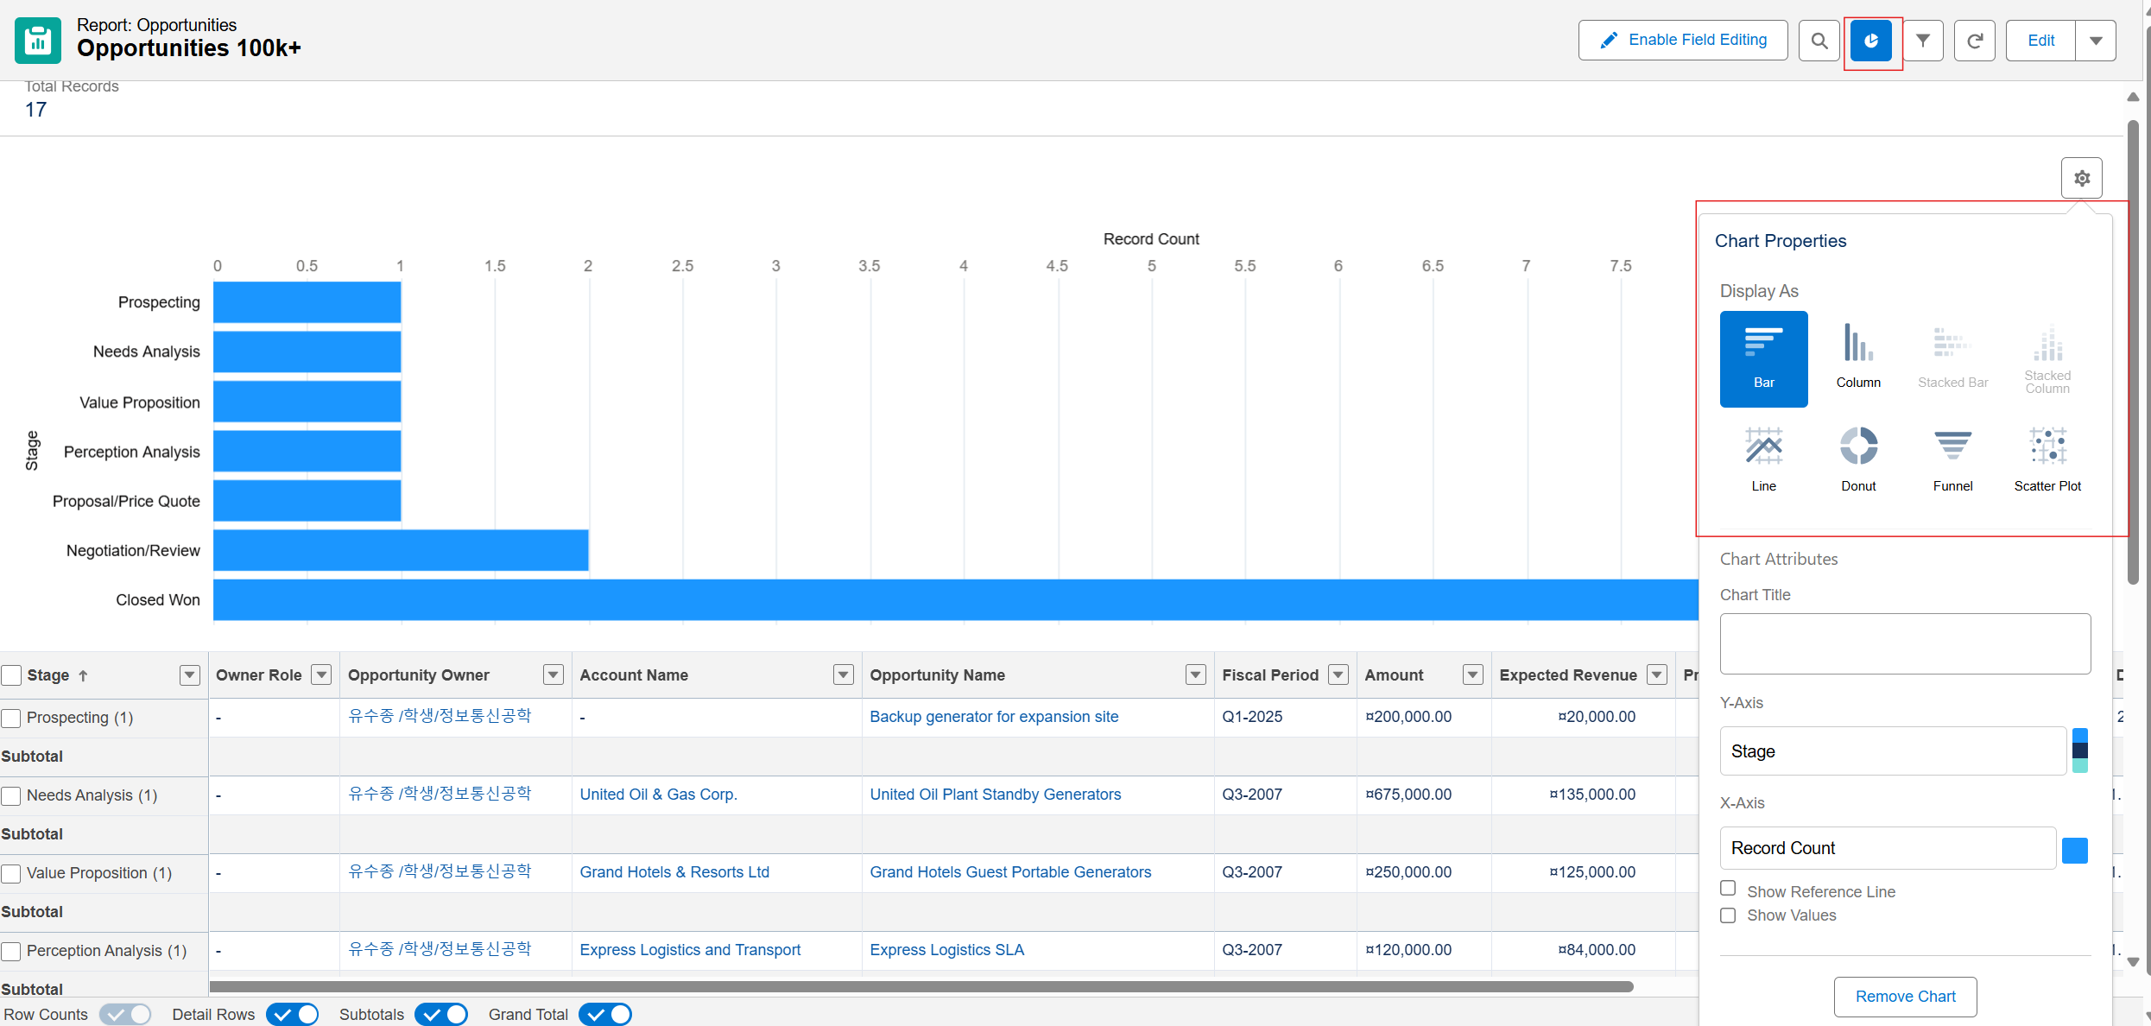Toggle Detail Rows switch off

click(x=293, y=1015)
